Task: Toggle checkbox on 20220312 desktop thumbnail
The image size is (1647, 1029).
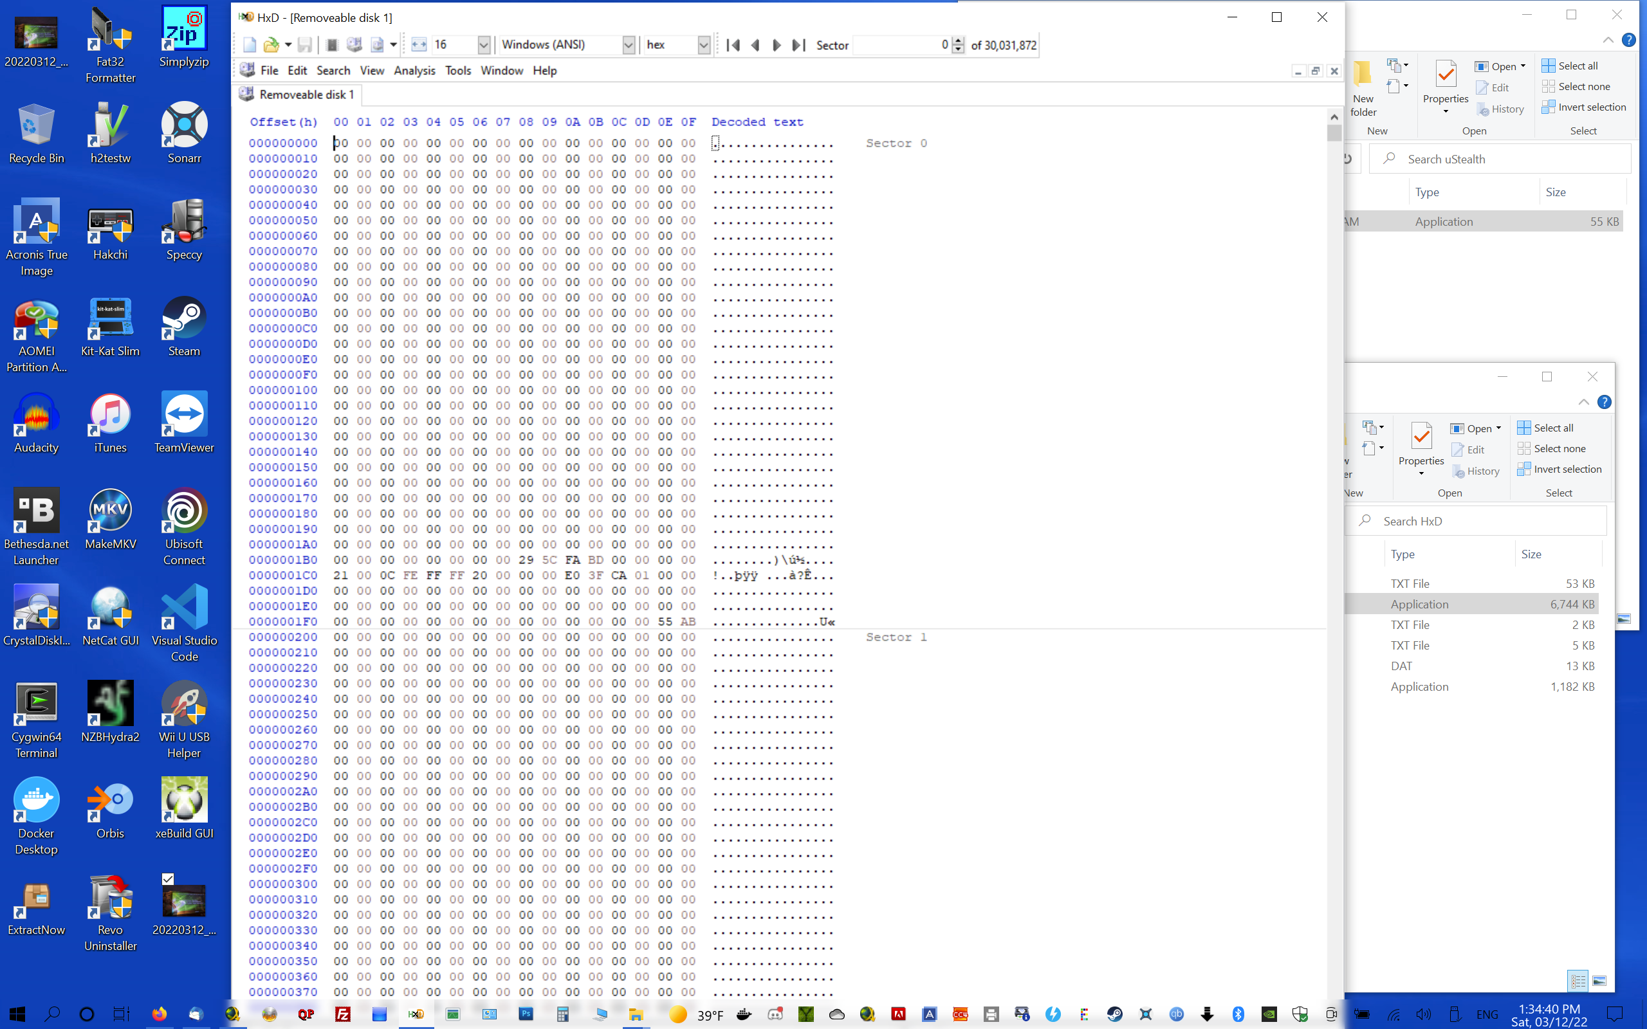Action: click(168, 879)
